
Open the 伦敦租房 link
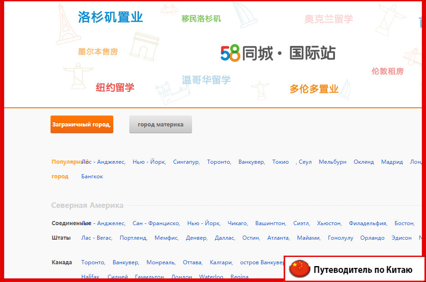pyautogui.click(x=387, y=71)
